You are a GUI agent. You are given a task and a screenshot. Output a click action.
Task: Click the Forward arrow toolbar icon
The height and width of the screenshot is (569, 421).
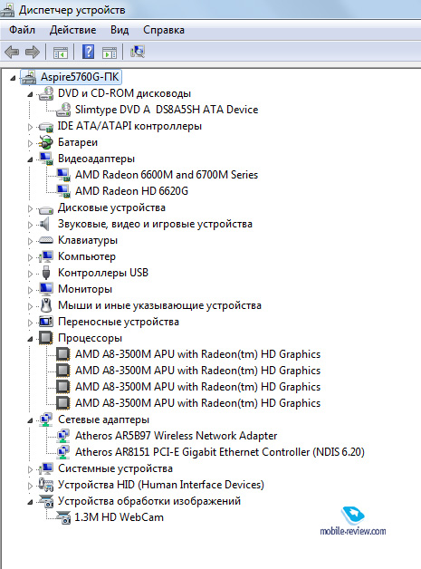click(x=33, y=52)
